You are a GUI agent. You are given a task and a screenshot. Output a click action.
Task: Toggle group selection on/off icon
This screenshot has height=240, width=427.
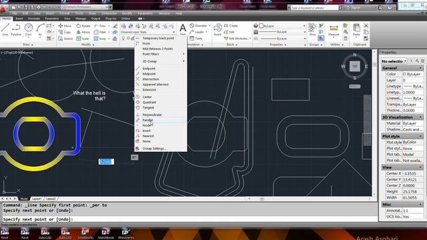322,39
